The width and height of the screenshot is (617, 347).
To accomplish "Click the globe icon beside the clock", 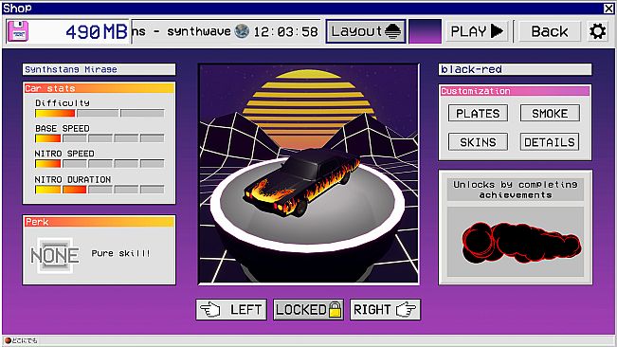I will pos(242,31).
